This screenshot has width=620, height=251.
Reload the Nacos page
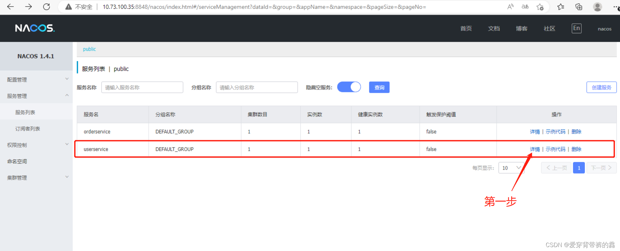coord(47,7)
